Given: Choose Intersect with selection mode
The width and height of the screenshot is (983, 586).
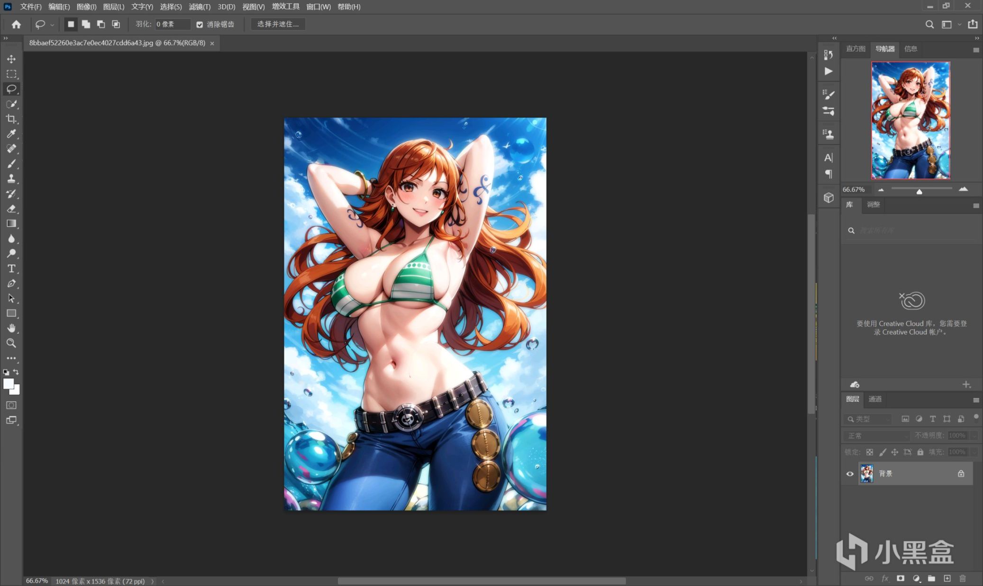Looking at the screenshot, I should pos(116,24).
